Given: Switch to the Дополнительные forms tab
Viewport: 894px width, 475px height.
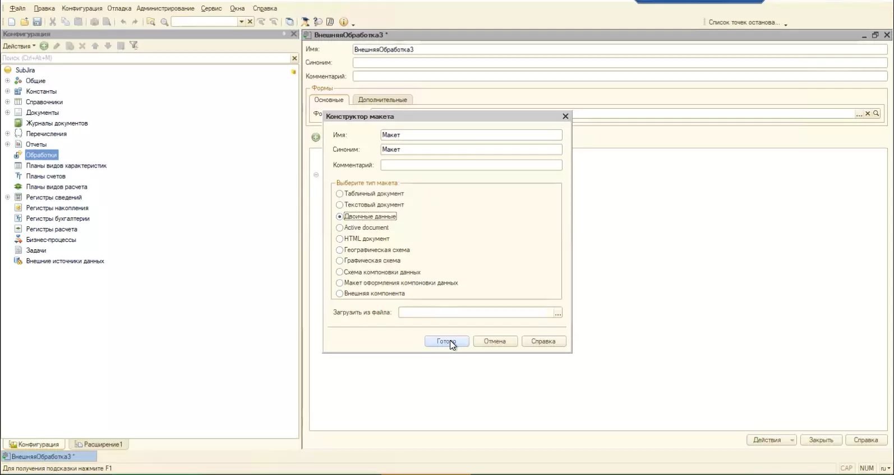Looking at the screenshot, I should click(383, 100).
